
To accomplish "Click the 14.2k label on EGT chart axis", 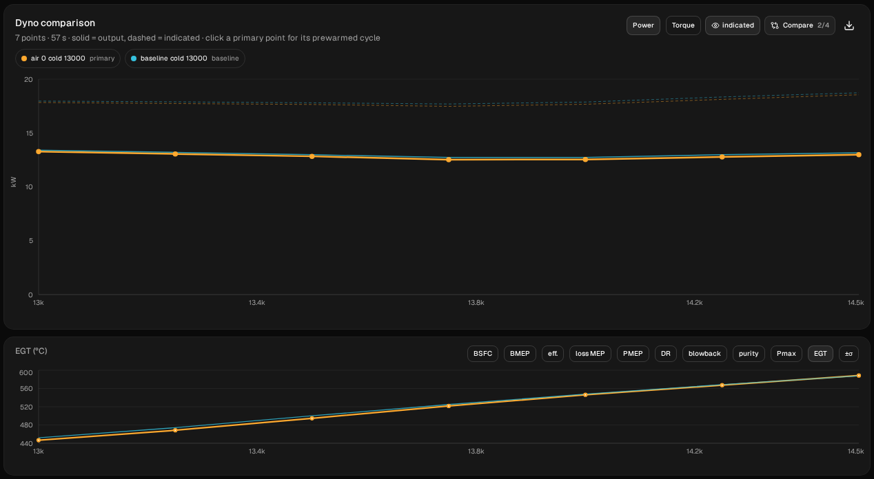I will (x=694, y=451).
